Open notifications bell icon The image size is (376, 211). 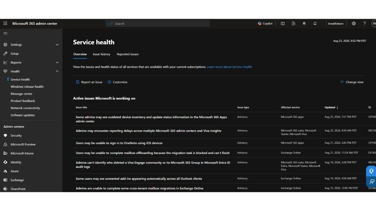[315, 23]
